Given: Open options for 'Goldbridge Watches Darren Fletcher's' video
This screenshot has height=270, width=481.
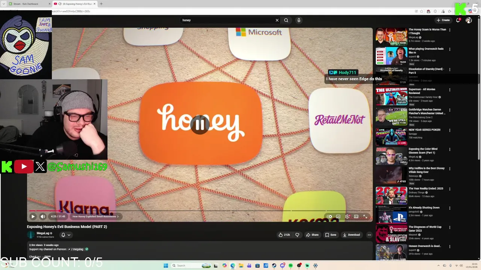Looking at the screenshot, I should click(x=449, y=110).
